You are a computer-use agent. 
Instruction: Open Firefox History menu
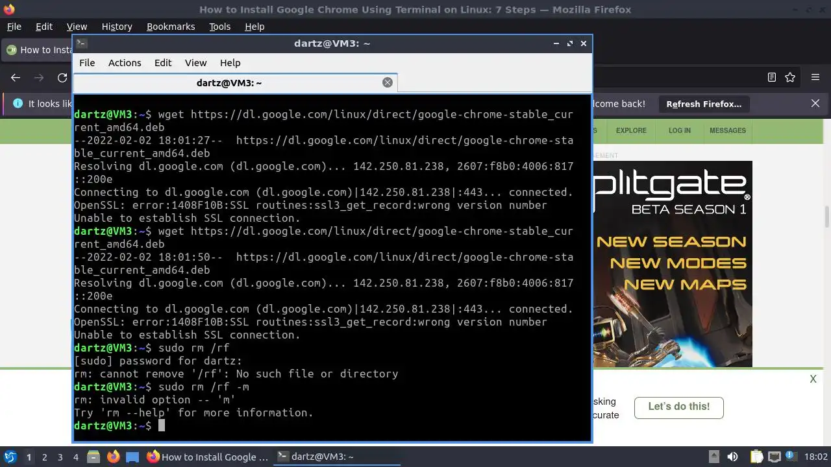117,27
